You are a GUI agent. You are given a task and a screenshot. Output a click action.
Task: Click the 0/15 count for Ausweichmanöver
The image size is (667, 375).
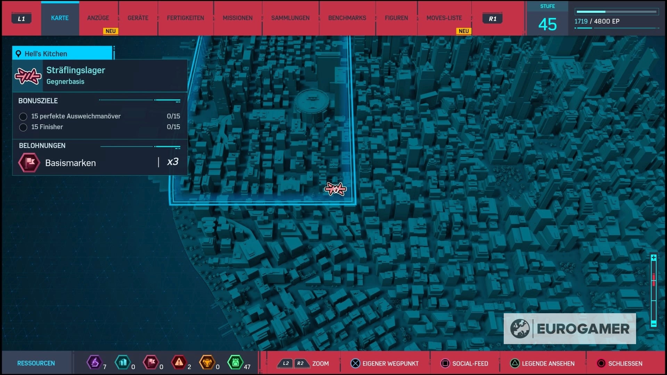pos(173,116)
